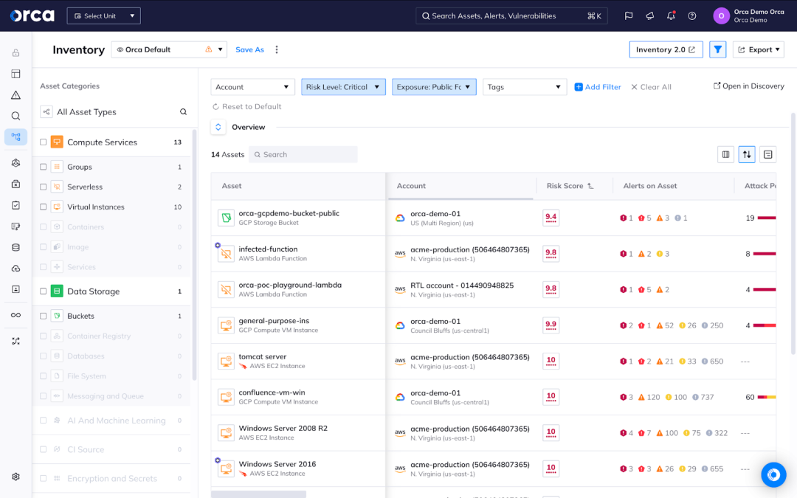Check the Serverless checkbox
The width and height of the screenshot is (797, 498).
pos(44,187)
